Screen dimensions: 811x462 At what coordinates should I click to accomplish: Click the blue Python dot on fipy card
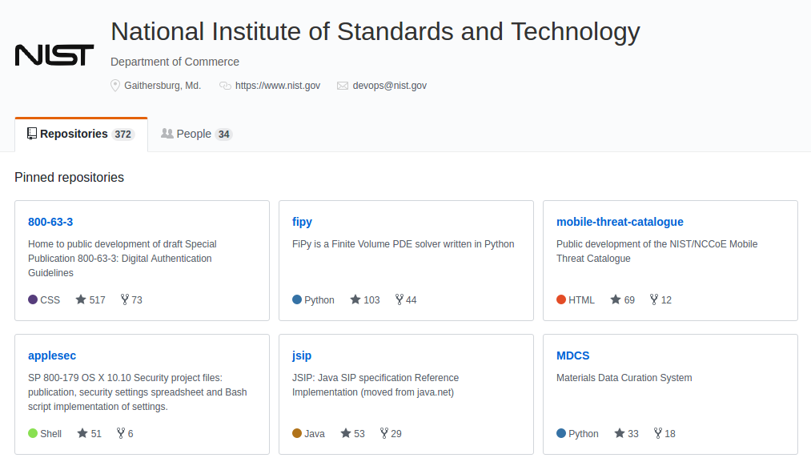click(x=297, y=299)
